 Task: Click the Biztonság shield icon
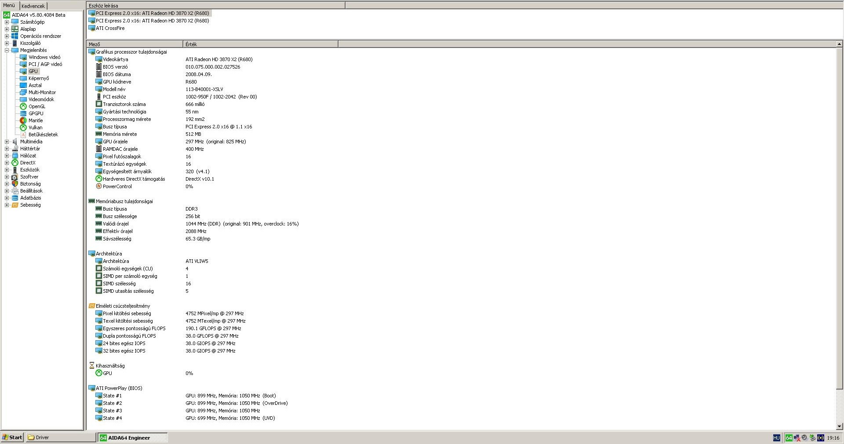coord(15,184)
